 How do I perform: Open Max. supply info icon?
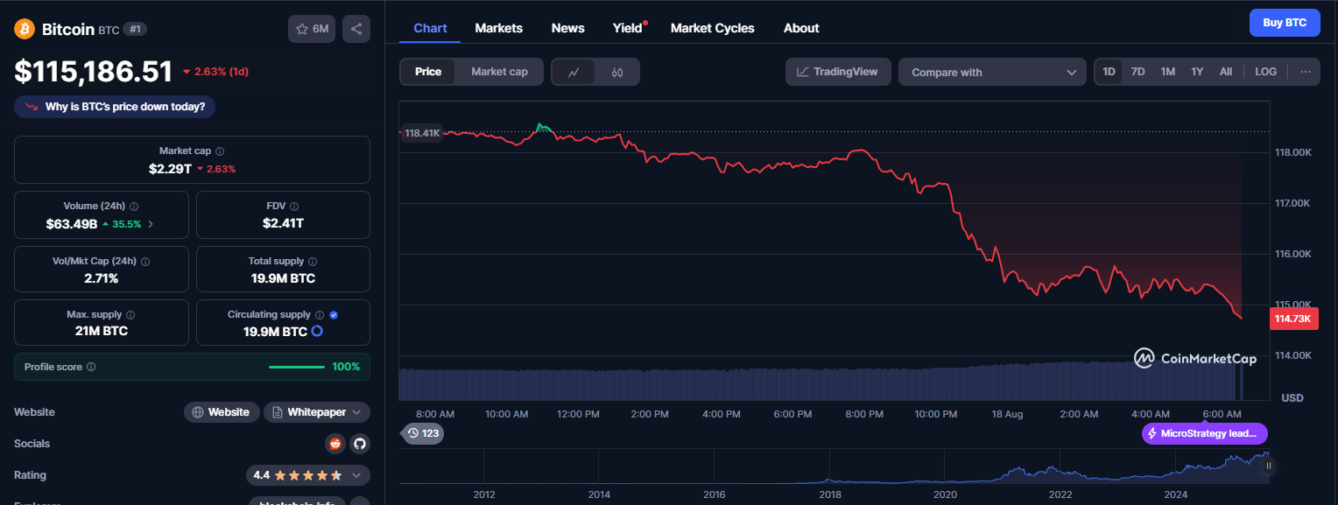130,315
